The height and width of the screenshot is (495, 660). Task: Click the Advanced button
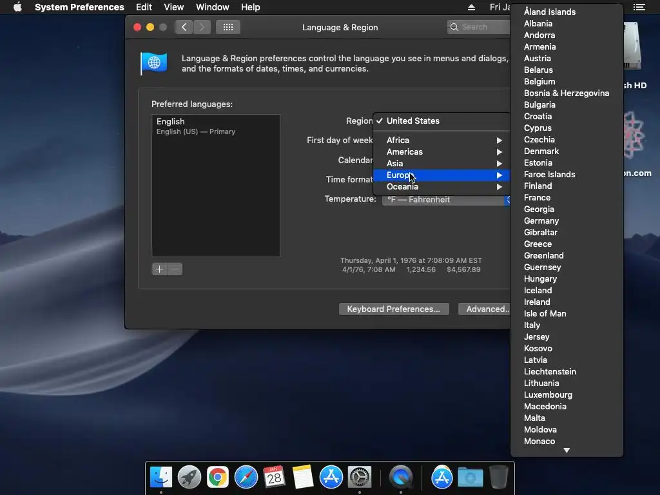[x=485, y=309]
